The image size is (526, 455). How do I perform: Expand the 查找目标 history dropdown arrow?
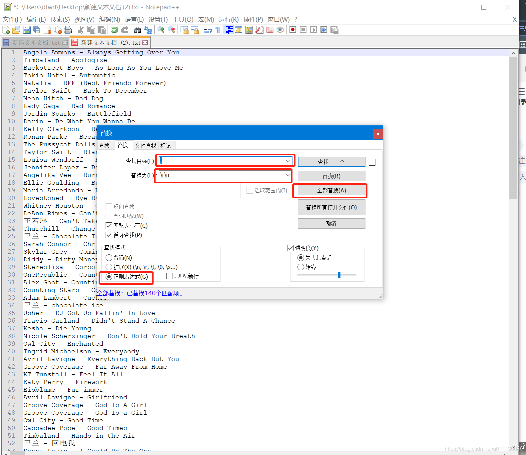point(288,161)
